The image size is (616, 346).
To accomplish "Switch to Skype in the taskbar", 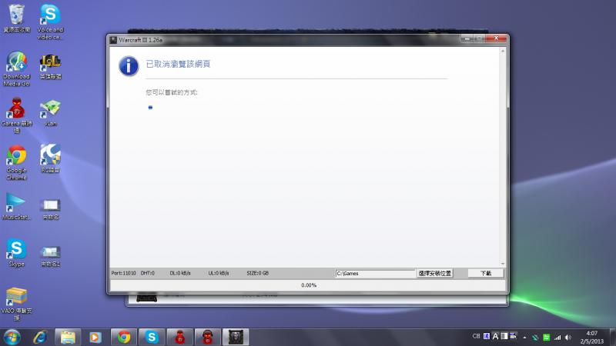I will click(152, 337).
